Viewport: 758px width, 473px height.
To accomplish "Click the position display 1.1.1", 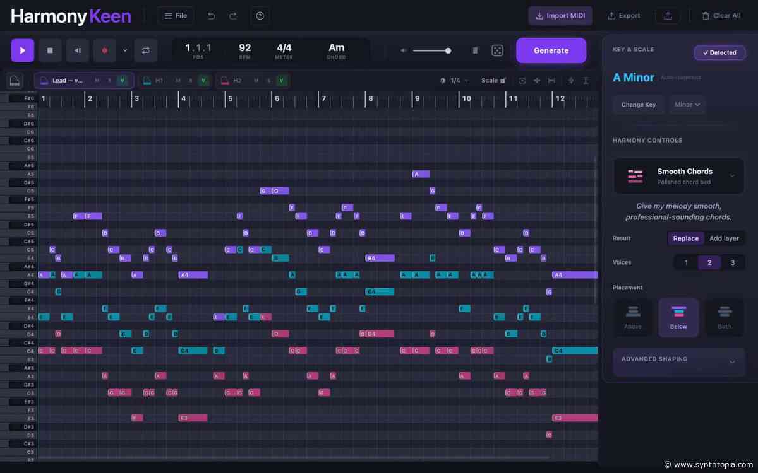I will click(x=198, y=50).
